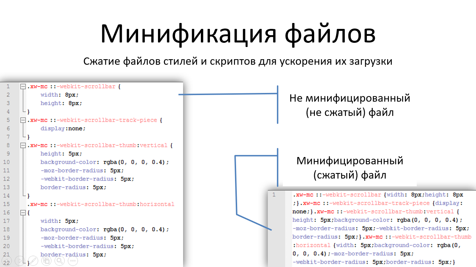476x267 pixels.
Task: Click line number 1 in minified code panel
Action: tap(274, 195)
